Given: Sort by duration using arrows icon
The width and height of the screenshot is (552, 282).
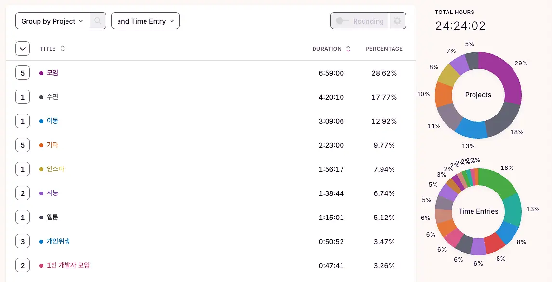Looking at the screenshot, I should (x=348, y=49).
